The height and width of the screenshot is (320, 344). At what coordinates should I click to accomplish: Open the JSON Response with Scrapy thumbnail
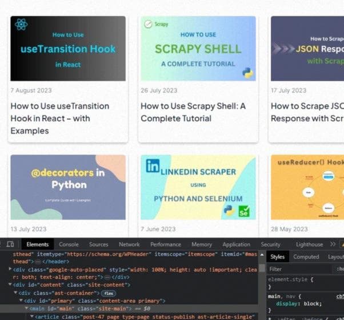point(307,49)
